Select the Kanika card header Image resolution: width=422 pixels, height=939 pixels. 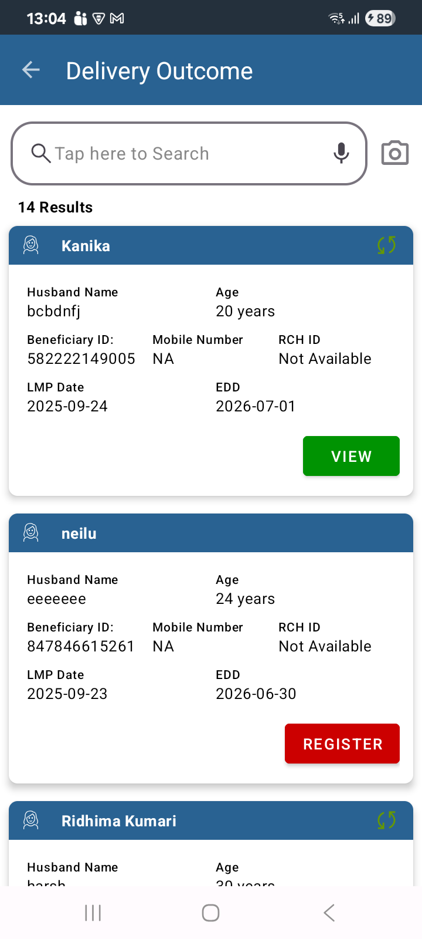211,245
